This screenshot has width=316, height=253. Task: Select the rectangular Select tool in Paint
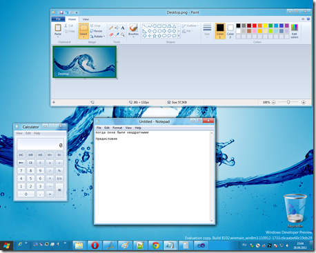pos(83,28)
